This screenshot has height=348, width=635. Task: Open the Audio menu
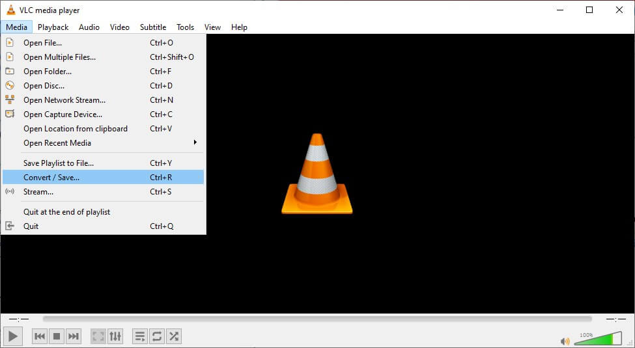point(89,27)
